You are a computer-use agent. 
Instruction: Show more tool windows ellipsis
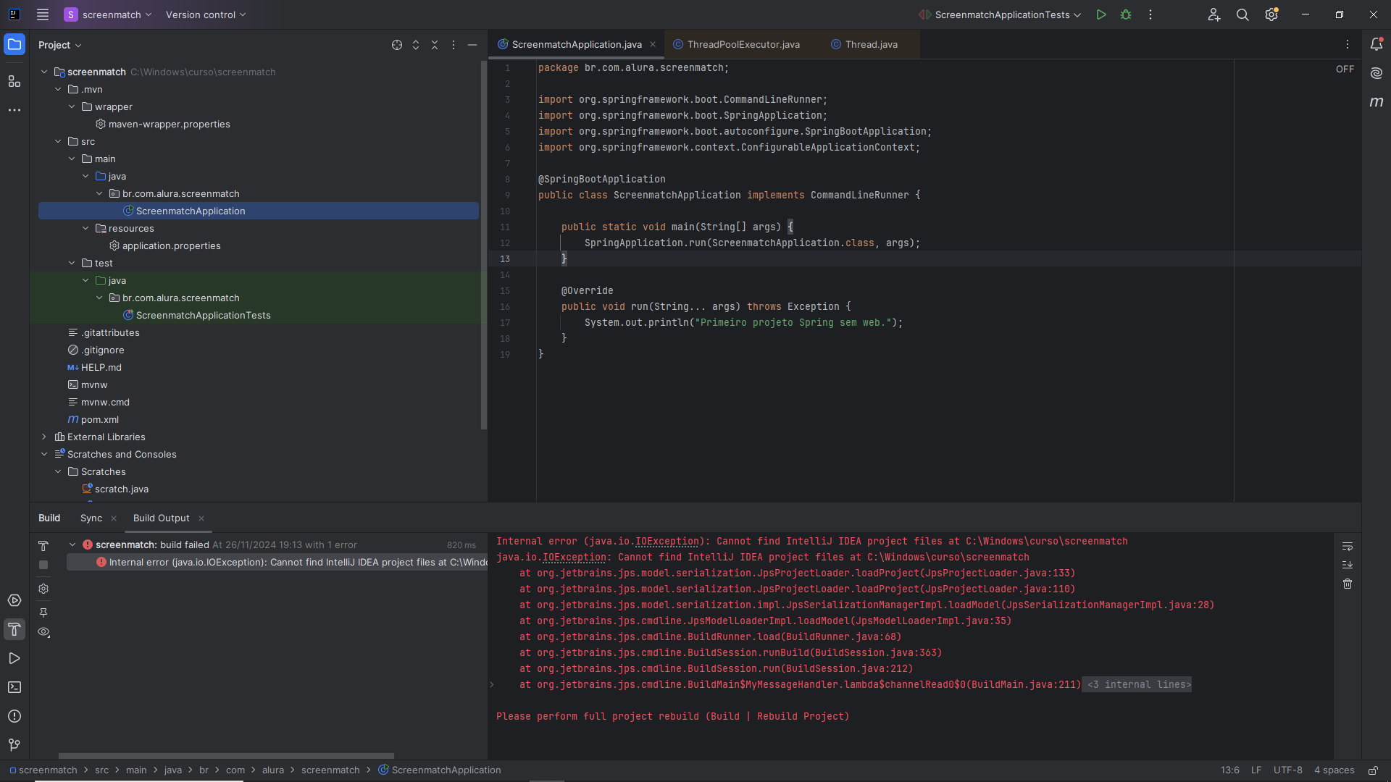[x=14, y=110]
